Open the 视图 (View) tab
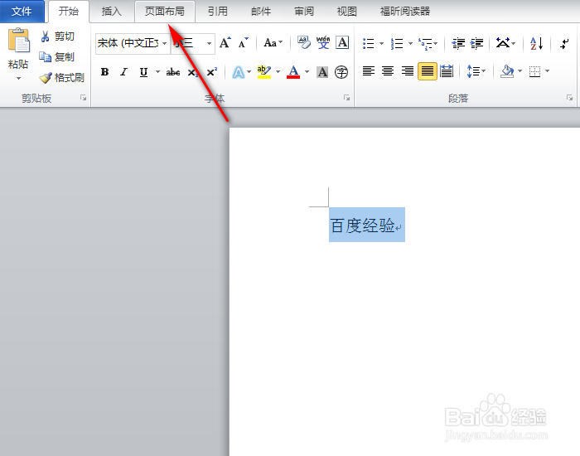 [346, 12]
